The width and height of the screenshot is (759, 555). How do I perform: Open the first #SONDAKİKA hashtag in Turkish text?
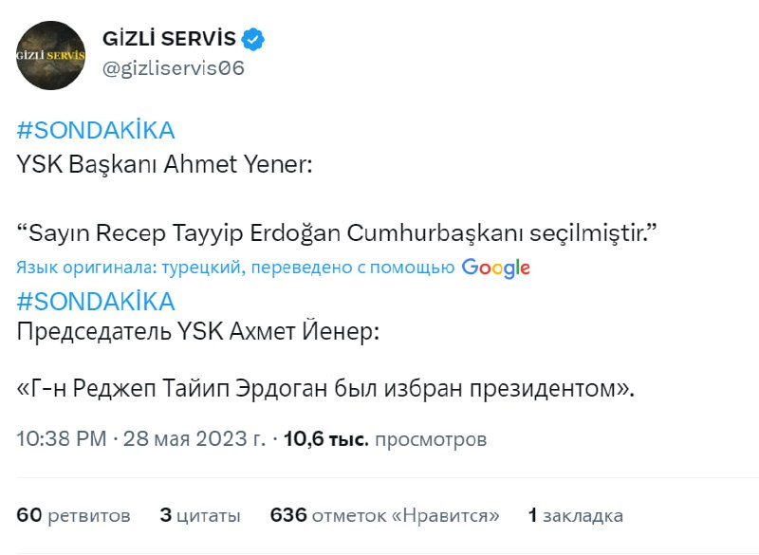tap(96, 131)
